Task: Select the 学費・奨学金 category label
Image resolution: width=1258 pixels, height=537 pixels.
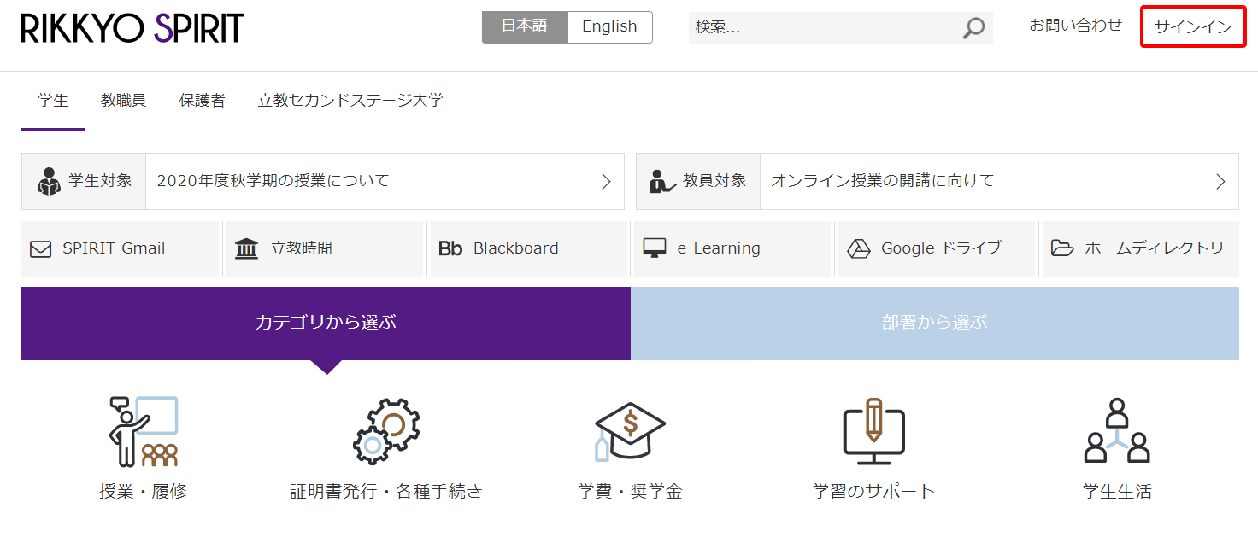Action: pyautogui.click(x=630, y=492)
